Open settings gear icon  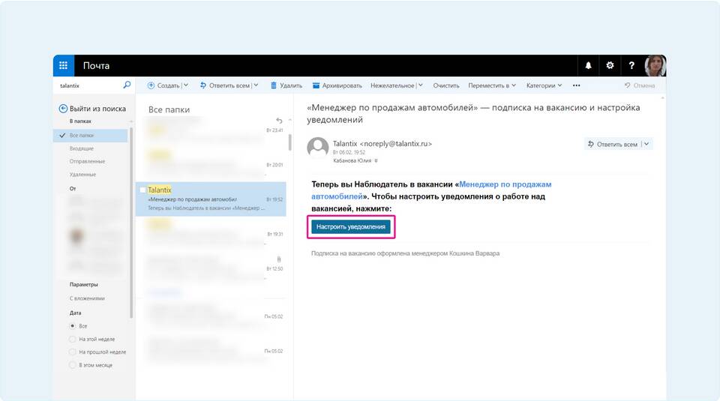pyautogui.click(x=610, y=66)
